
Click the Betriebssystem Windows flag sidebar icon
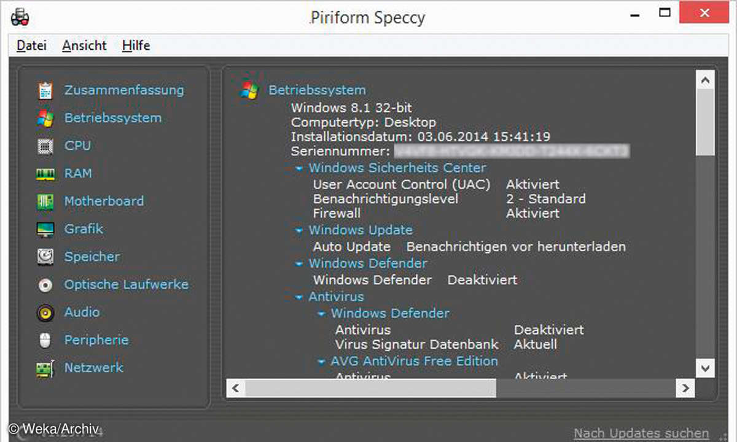45,118
